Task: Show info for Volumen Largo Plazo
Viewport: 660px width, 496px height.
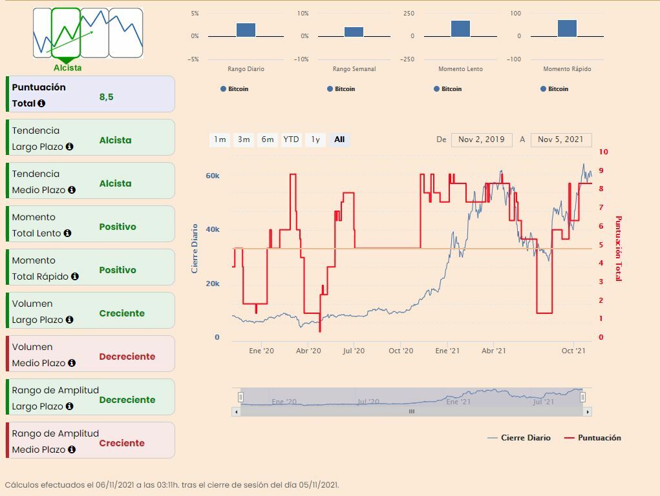Action: [69, 320]
